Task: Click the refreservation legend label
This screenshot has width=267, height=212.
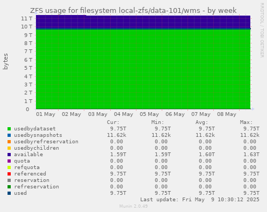Action: (37, 187)
